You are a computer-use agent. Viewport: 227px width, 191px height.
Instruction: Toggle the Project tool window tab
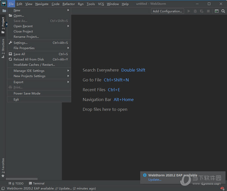point(3,25)
